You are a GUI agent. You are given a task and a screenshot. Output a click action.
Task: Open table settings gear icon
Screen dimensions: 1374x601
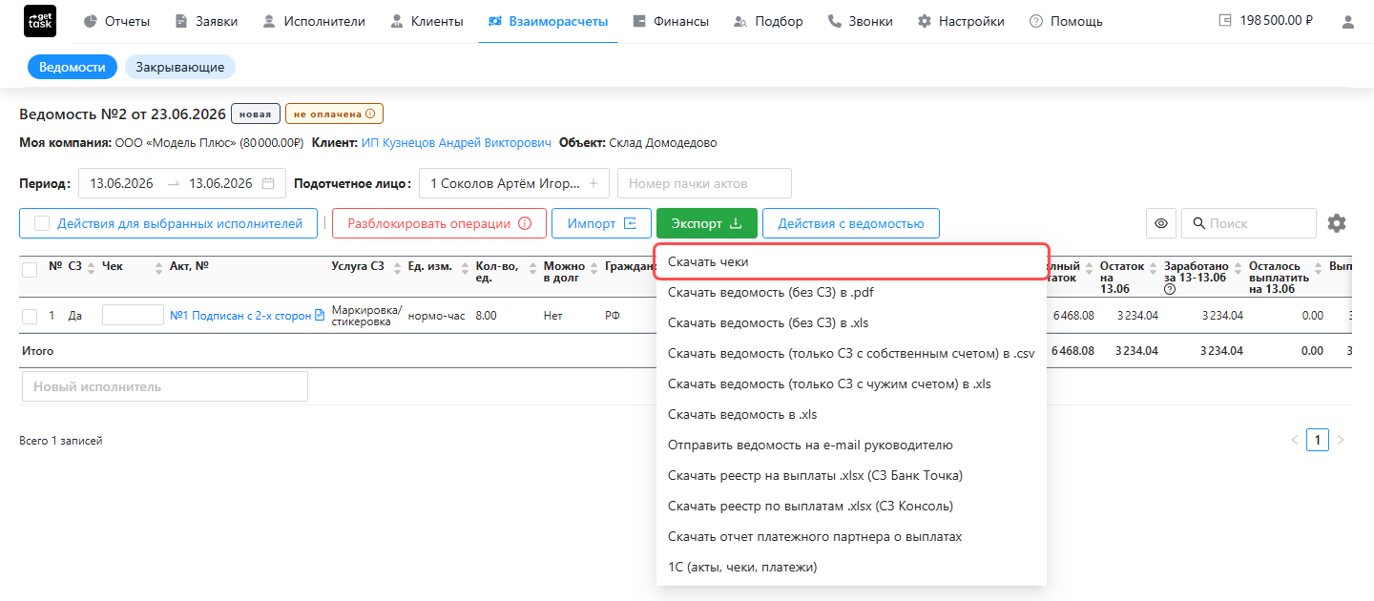click(1337, 223)
